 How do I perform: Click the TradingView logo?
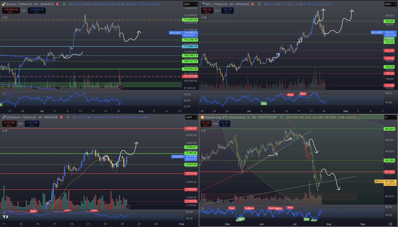tap(6, 217)
